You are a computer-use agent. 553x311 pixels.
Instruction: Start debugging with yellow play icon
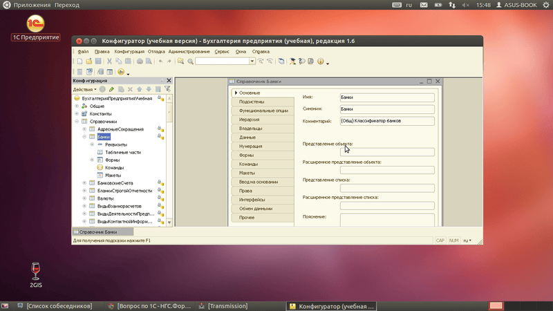[121, 71]
